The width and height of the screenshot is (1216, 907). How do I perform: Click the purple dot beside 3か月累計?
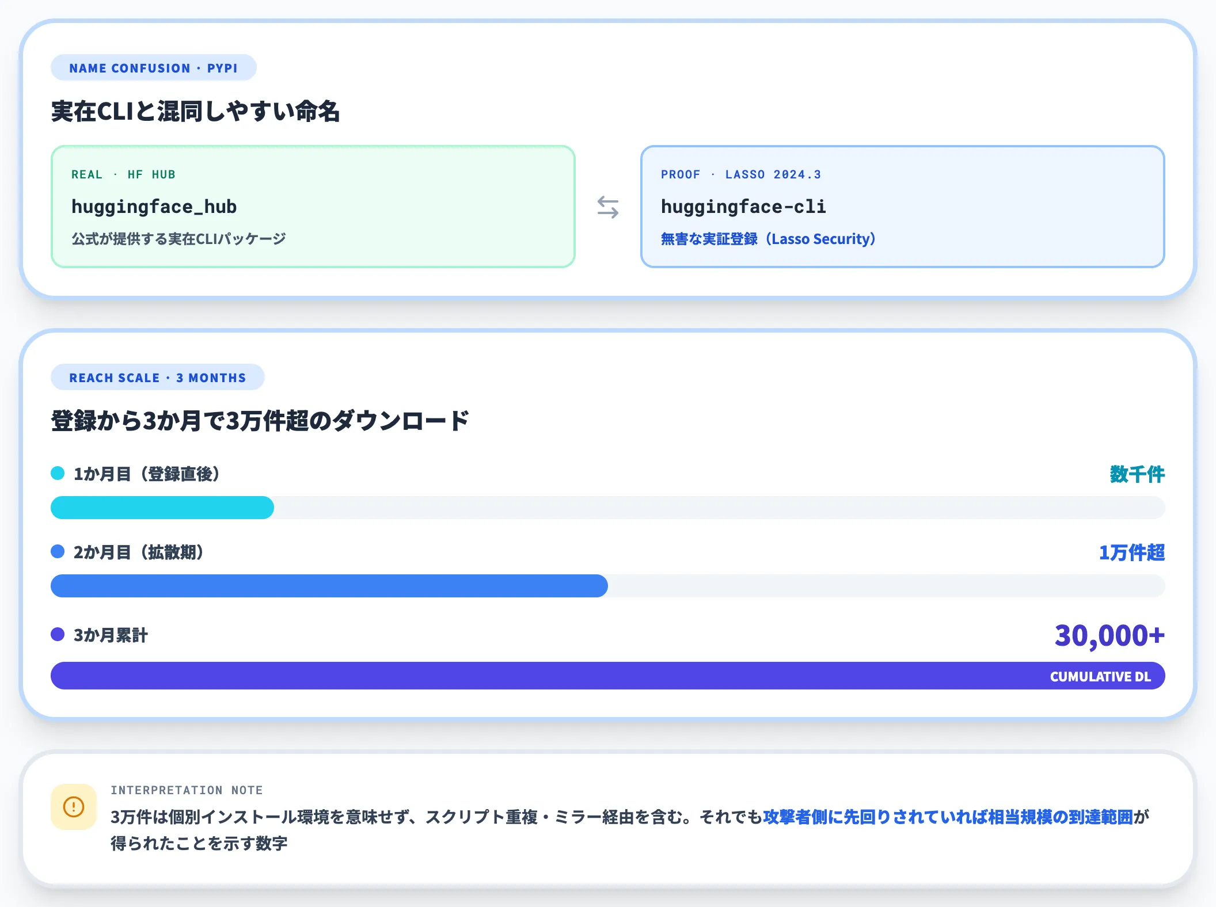click(58, 634)
